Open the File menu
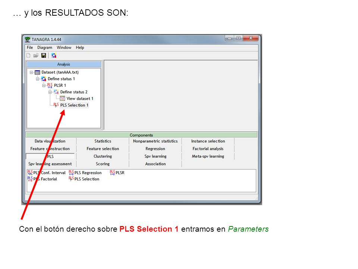The height and width of the screenshot is (269, 358). click(x=30, y=47)
